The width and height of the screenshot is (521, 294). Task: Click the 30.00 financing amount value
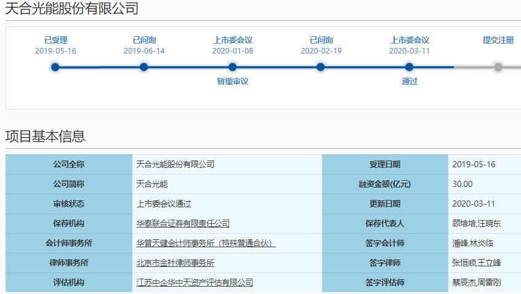click(x=462, y=184)
